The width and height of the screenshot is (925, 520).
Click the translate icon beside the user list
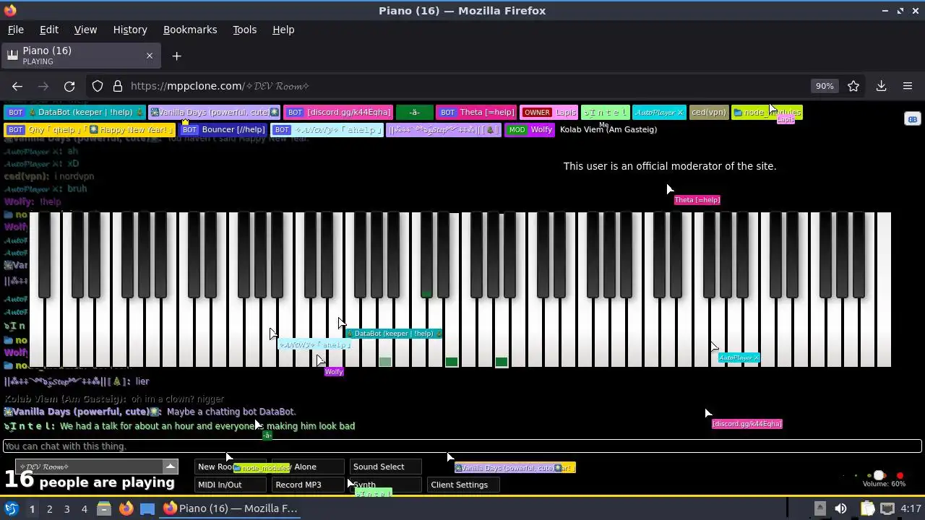tap(912, 119)
